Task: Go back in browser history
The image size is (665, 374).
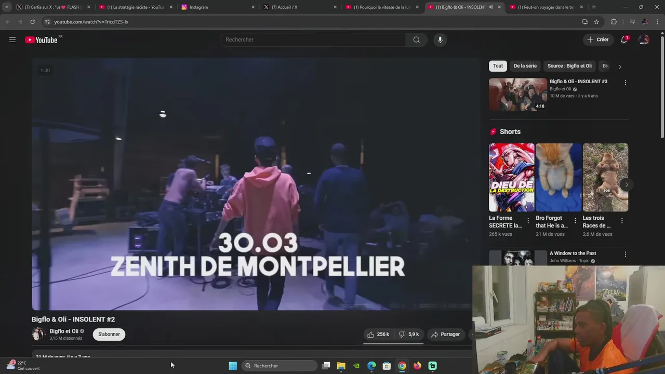Action: (7, 22)
